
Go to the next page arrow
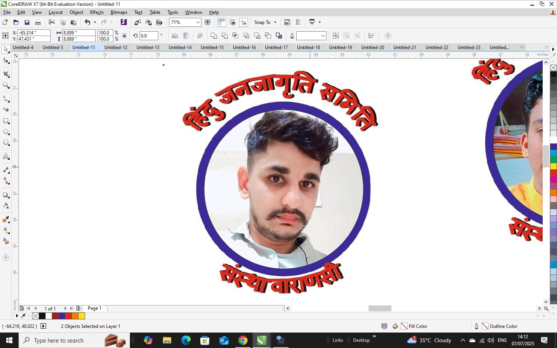(65, 309)
